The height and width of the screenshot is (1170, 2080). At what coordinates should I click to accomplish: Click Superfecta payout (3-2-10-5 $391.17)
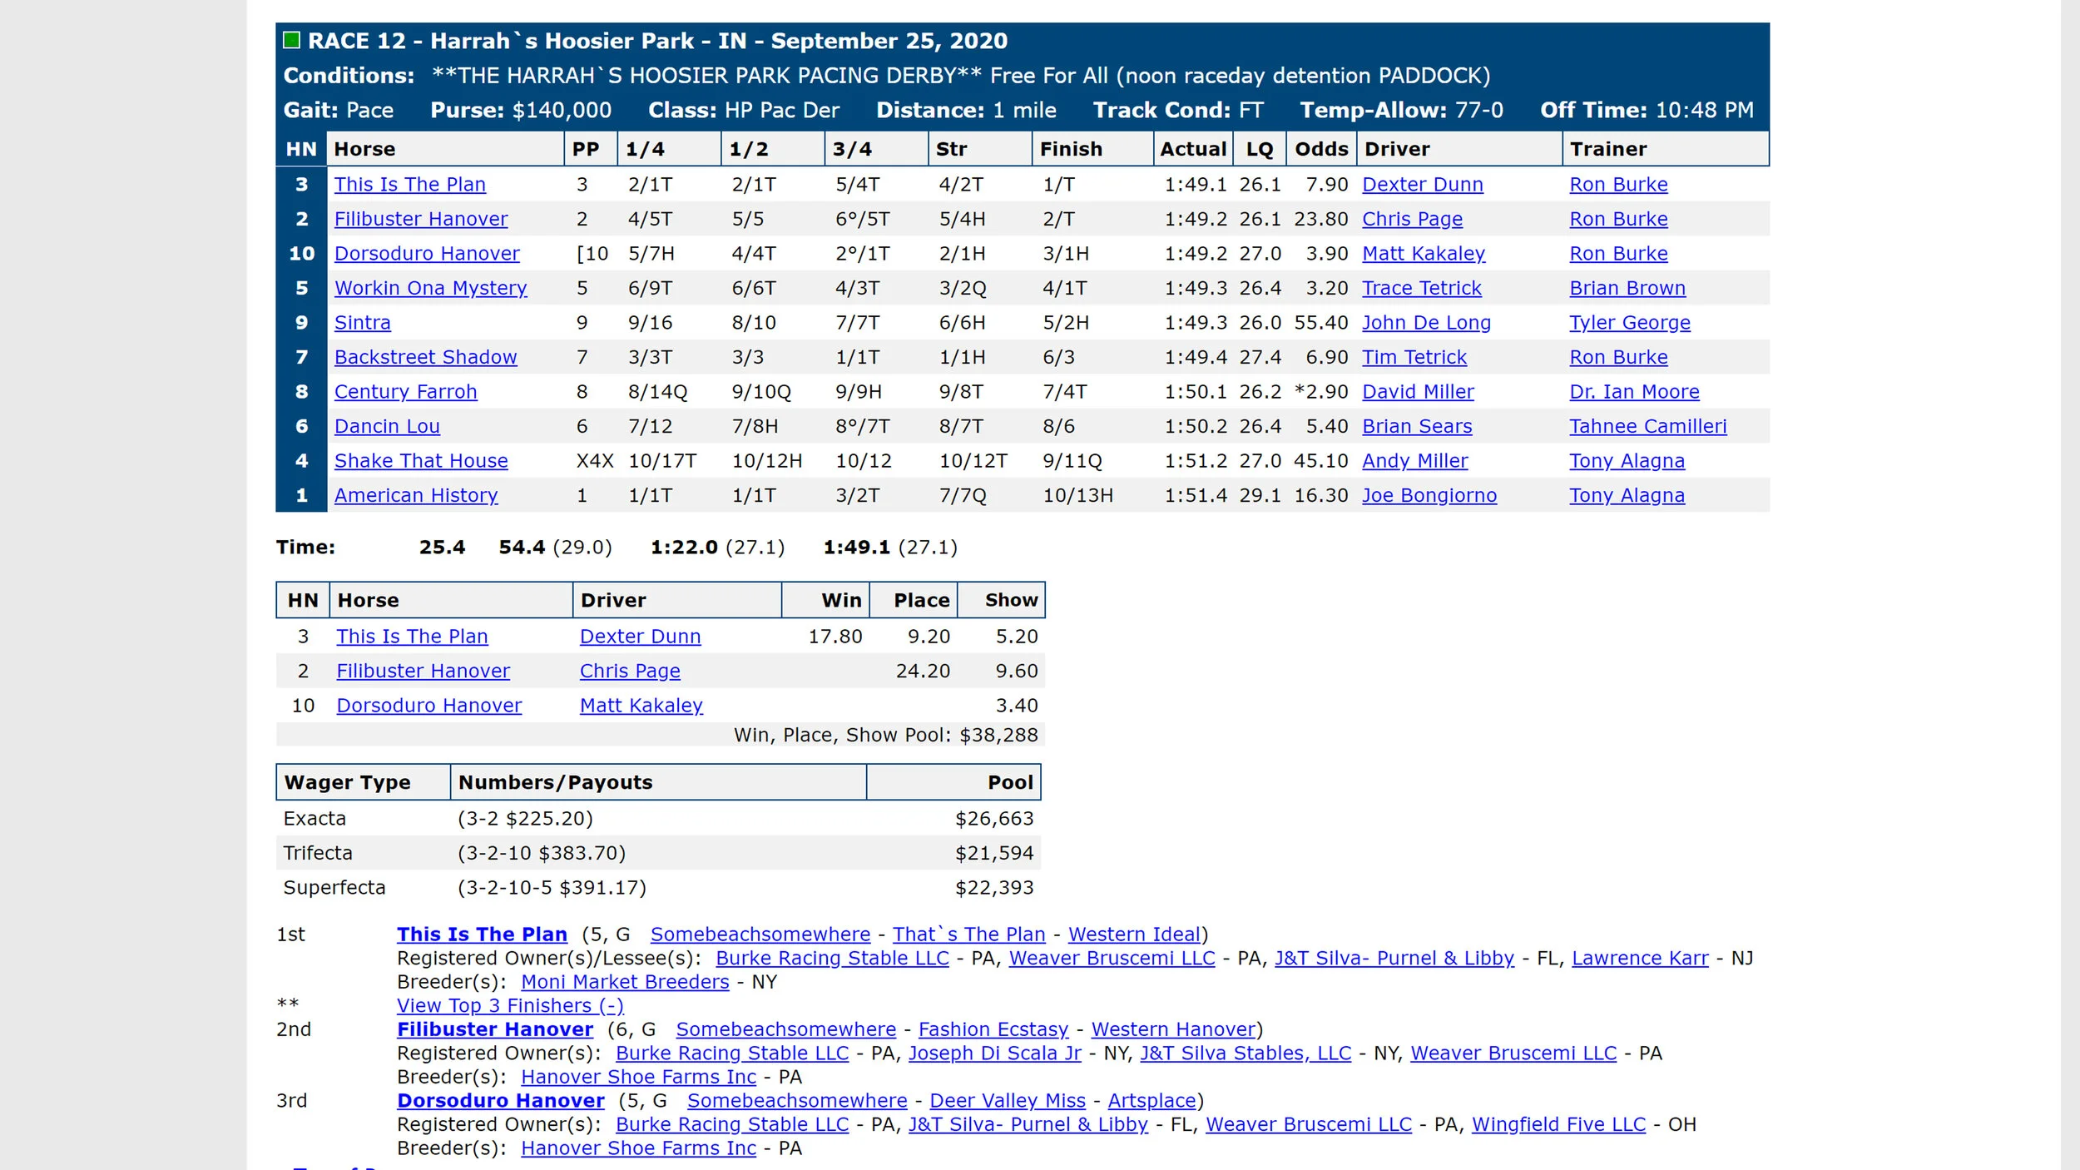tap(552, 887)
